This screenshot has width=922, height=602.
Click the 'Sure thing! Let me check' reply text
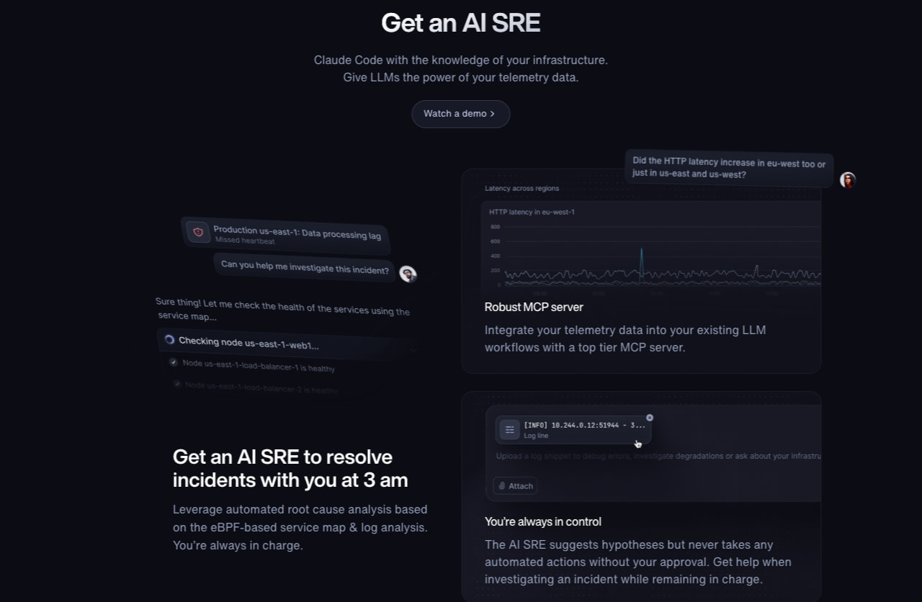tap(282, 309)
